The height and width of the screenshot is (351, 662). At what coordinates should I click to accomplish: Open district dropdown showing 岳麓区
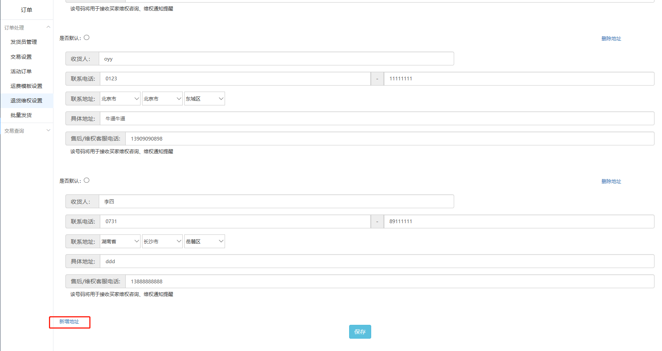[204, 241]
